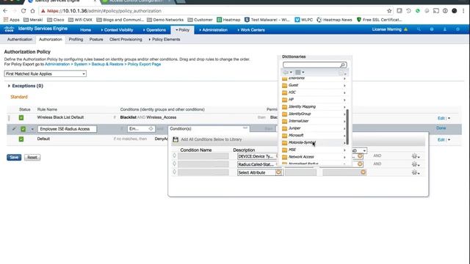
Task: Toggle status checkbox of Default rule
Action: click(21, 139)
